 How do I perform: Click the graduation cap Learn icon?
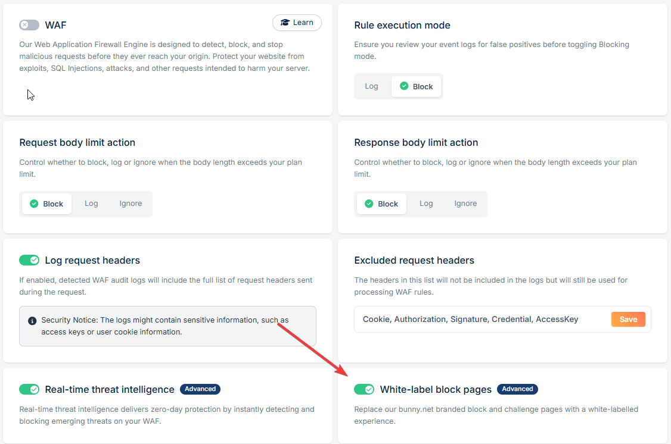(x=285, y=23)
